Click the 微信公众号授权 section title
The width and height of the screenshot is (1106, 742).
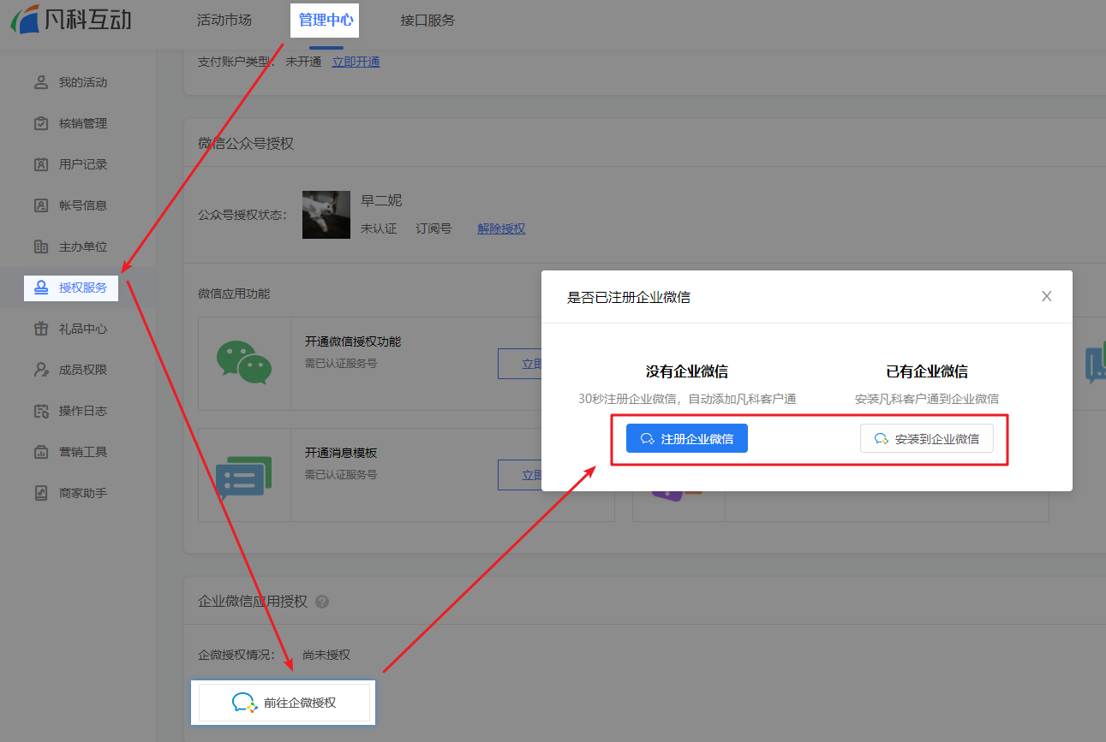246,143
